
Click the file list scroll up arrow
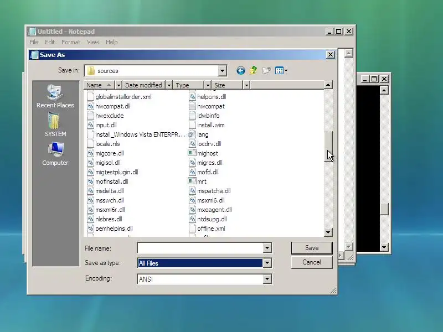click(x=328, y=85)
